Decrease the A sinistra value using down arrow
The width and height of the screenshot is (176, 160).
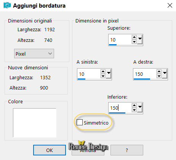pyautogui.click(x=103, y=76)
